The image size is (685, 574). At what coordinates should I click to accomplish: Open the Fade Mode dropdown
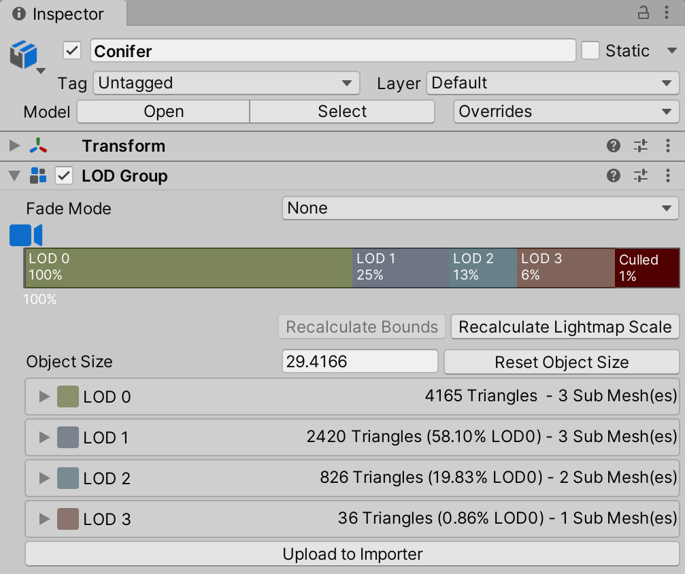(480, 208)
